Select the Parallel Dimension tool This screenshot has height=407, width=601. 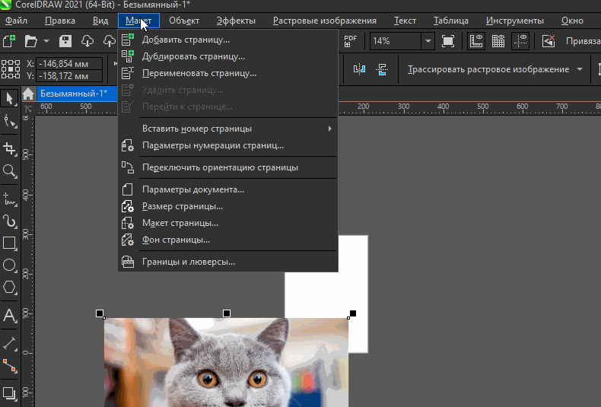[10, 344]
